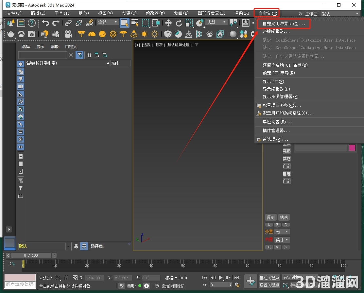Click the fire effect icon
The width and height of the screenshot is (364, 293).
[x=220, y=34]
